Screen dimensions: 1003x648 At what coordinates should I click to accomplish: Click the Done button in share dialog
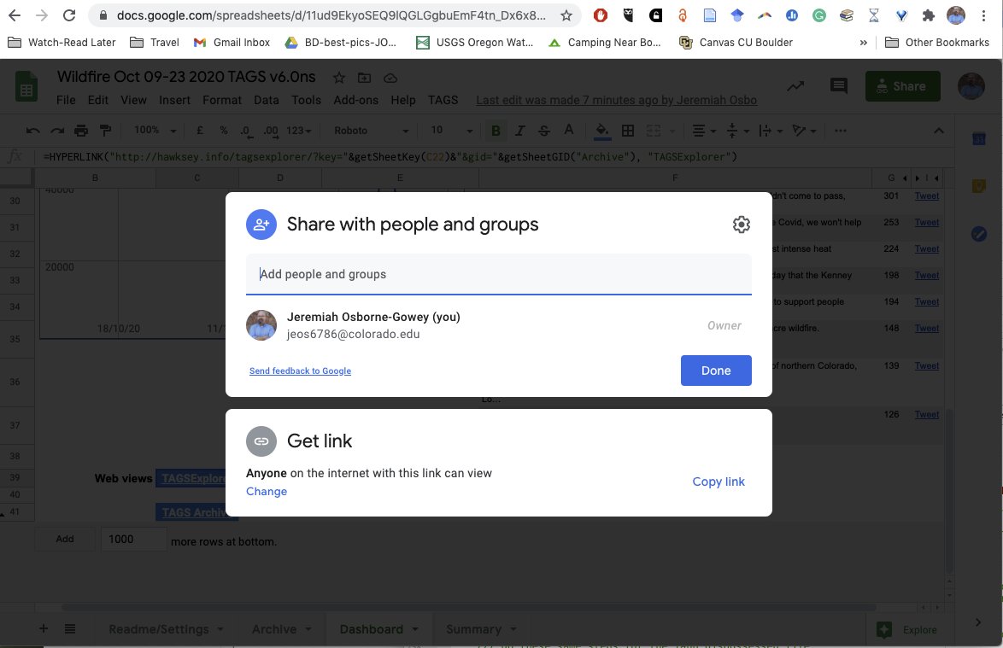(x=716, y=371)
